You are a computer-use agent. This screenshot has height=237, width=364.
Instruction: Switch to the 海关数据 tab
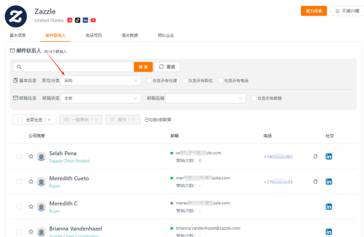pos(130,35)
